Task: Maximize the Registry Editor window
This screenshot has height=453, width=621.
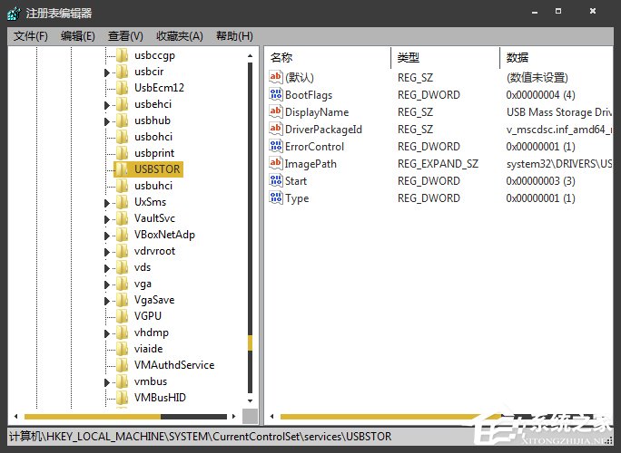Action: tap(558, 12)
